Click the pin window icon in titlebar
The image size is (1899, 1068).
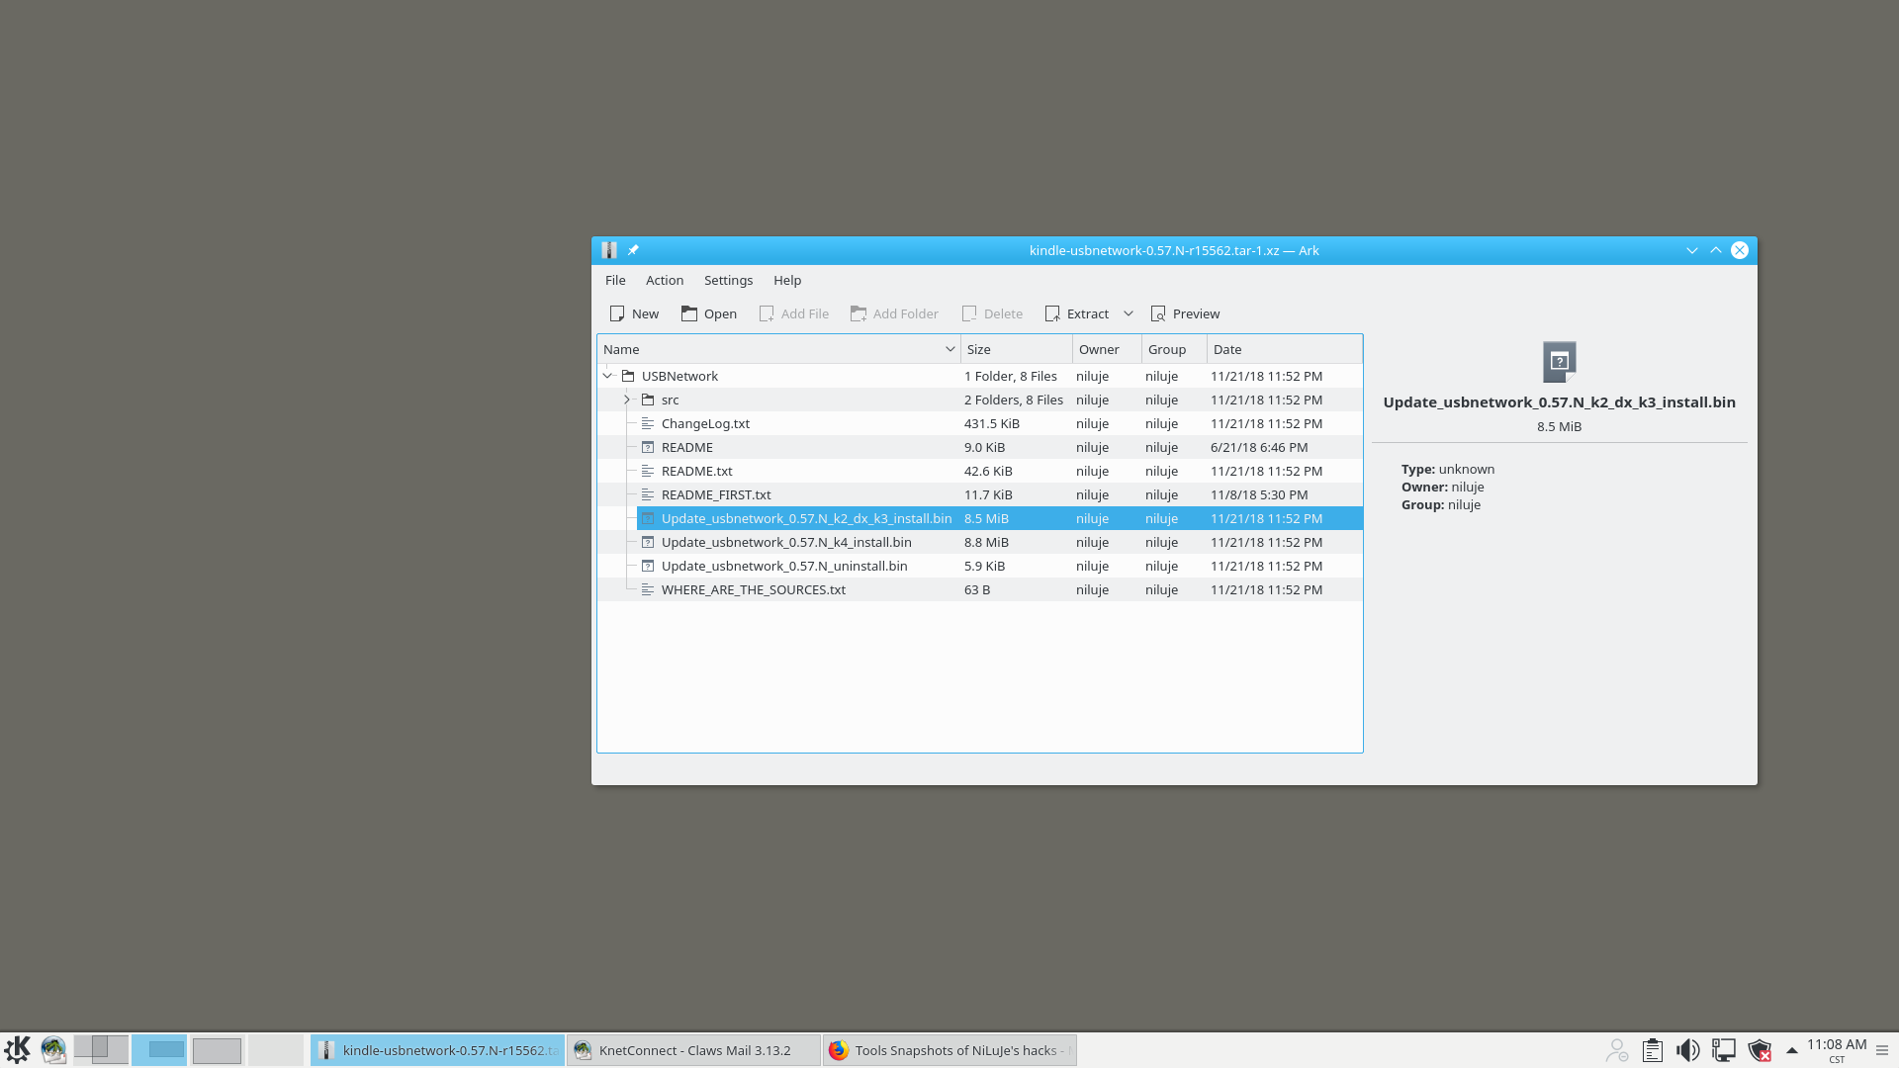pyautogui.click(x=634, y=250)
